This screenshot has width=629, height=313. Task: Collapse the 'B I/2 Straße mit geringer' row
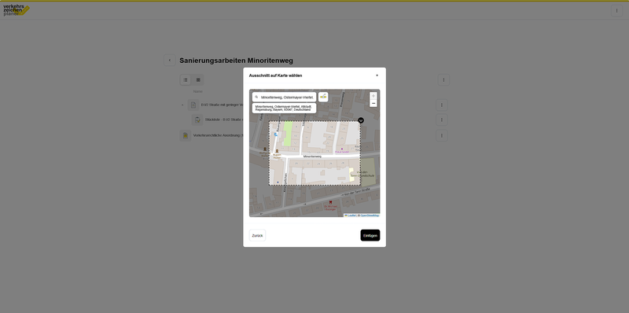click(182, 105)
